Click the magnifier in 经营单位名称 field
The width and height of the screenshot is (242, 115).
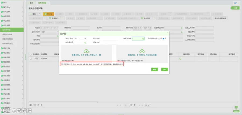pyautogui.click(x=181, y=28)
